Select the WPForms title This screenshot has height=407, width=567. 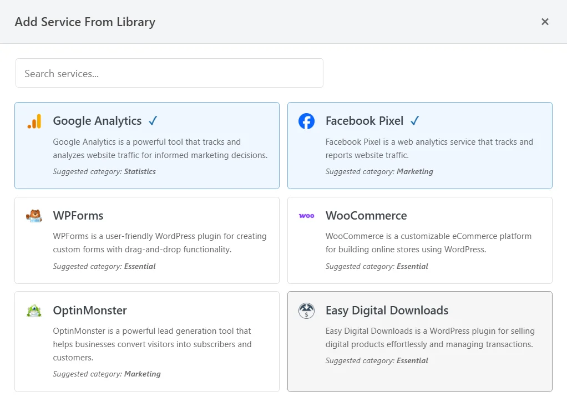click(x=78, y=216)
